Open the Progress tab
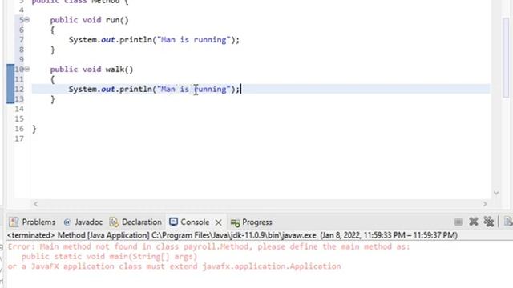This screenshot has width=513, height=288. [x=252, y=222]
